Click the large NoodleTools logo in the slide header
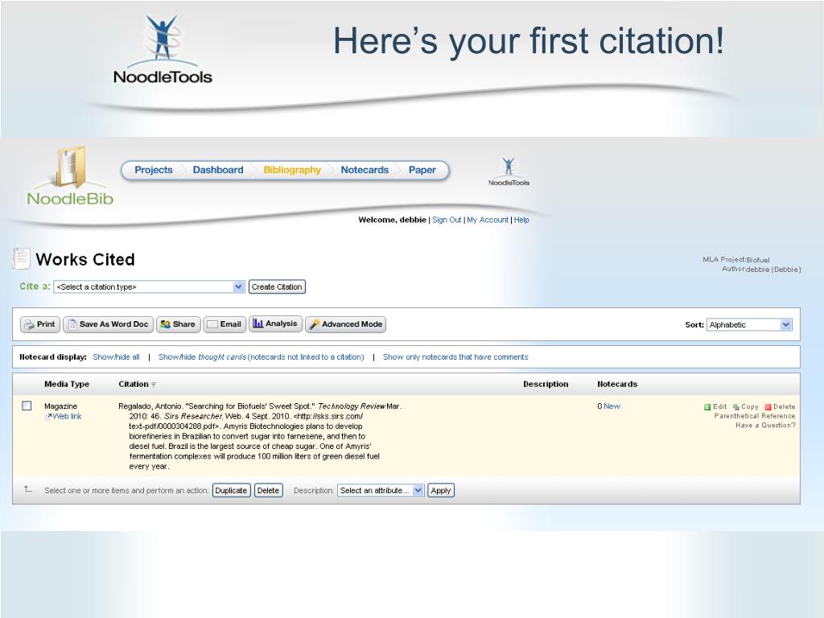Image resolution: width=824 pixels, height=618 pixels. coord(163,50)
